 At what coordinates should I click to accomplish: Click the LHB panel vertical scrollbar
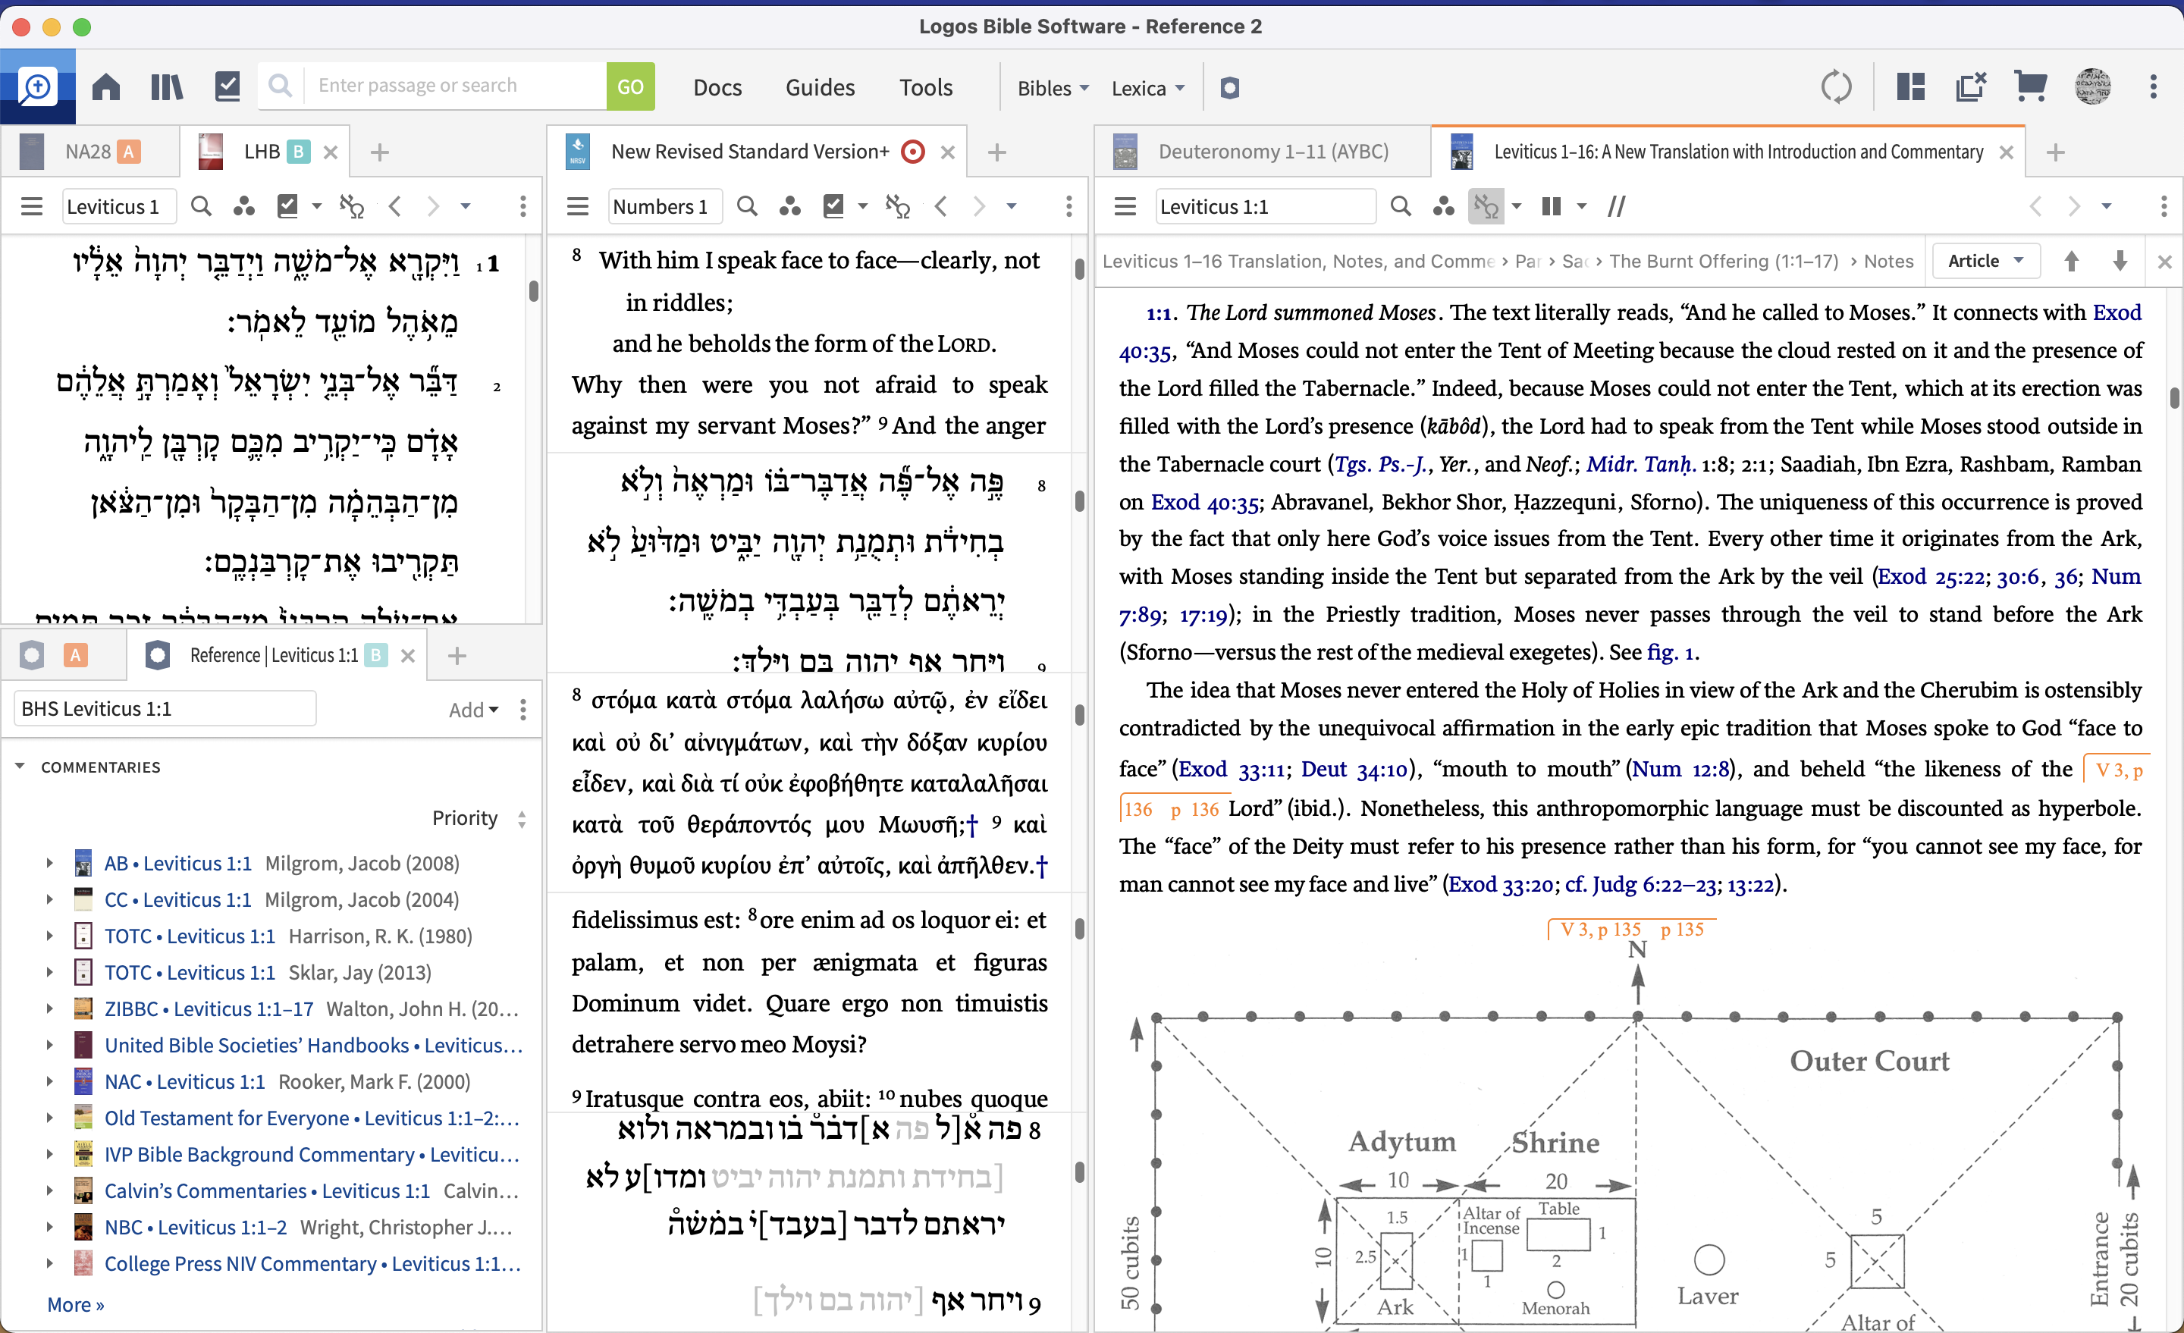pyautogui.click(x=534, y=290)
